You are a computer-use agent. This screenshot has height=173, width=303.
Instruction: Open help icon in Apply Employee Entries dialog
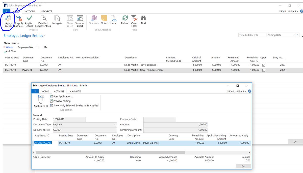pyautogui.click(x=250, y=91)
